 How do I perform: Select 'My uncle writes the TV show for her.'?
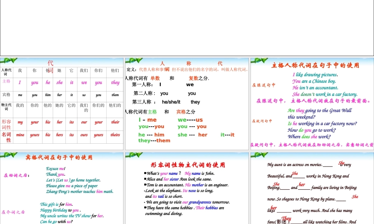point(72,216)
